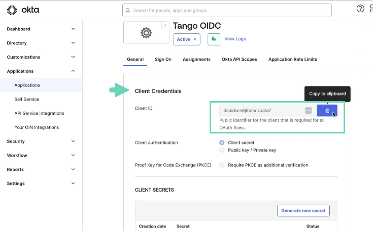This screenshot has width=373, height=231.
Task: Open the View Logs link
Action: [235, 39]
